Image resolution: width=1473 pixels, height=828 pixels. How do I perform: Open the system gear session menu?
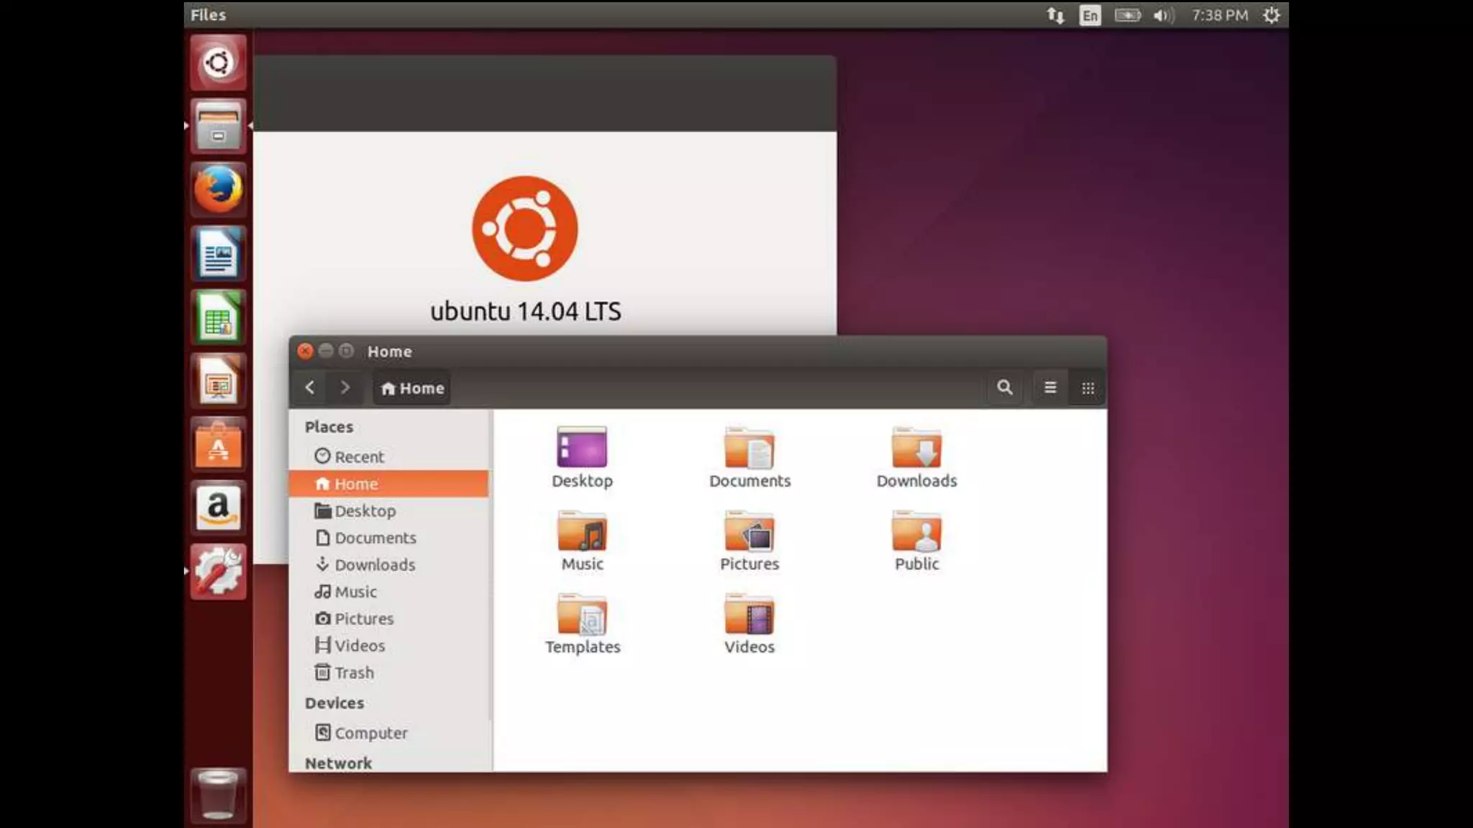click(x=1271, y=15)
